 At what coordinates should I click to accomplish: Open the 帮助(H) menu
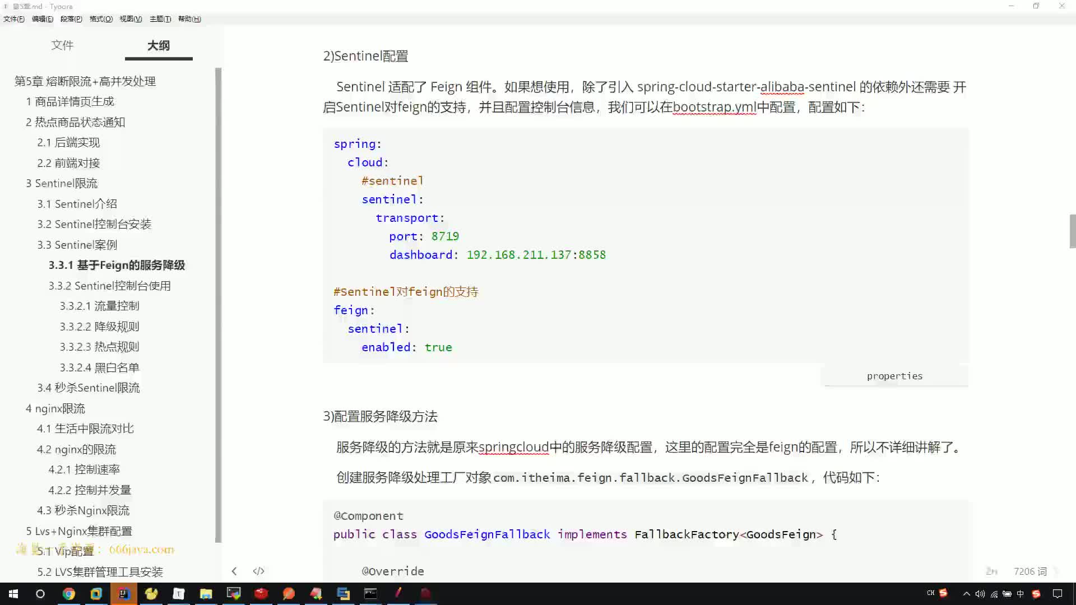(x=189, y=18)
